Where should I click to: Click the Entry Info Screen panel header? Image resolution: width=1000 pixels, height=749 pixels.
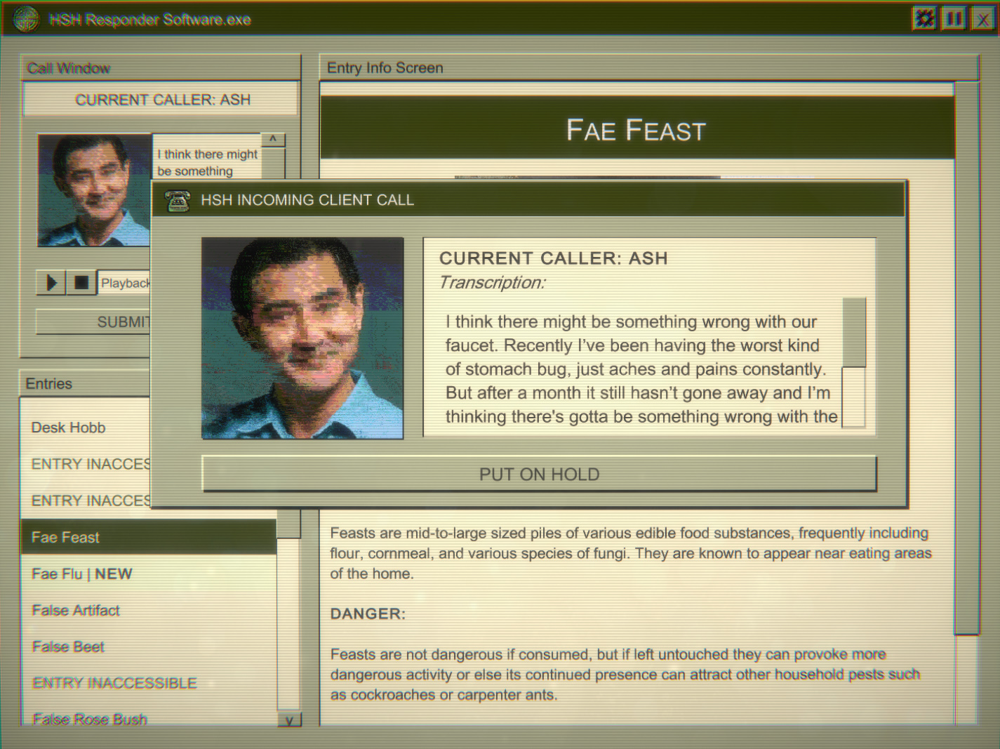coord(649,68)
